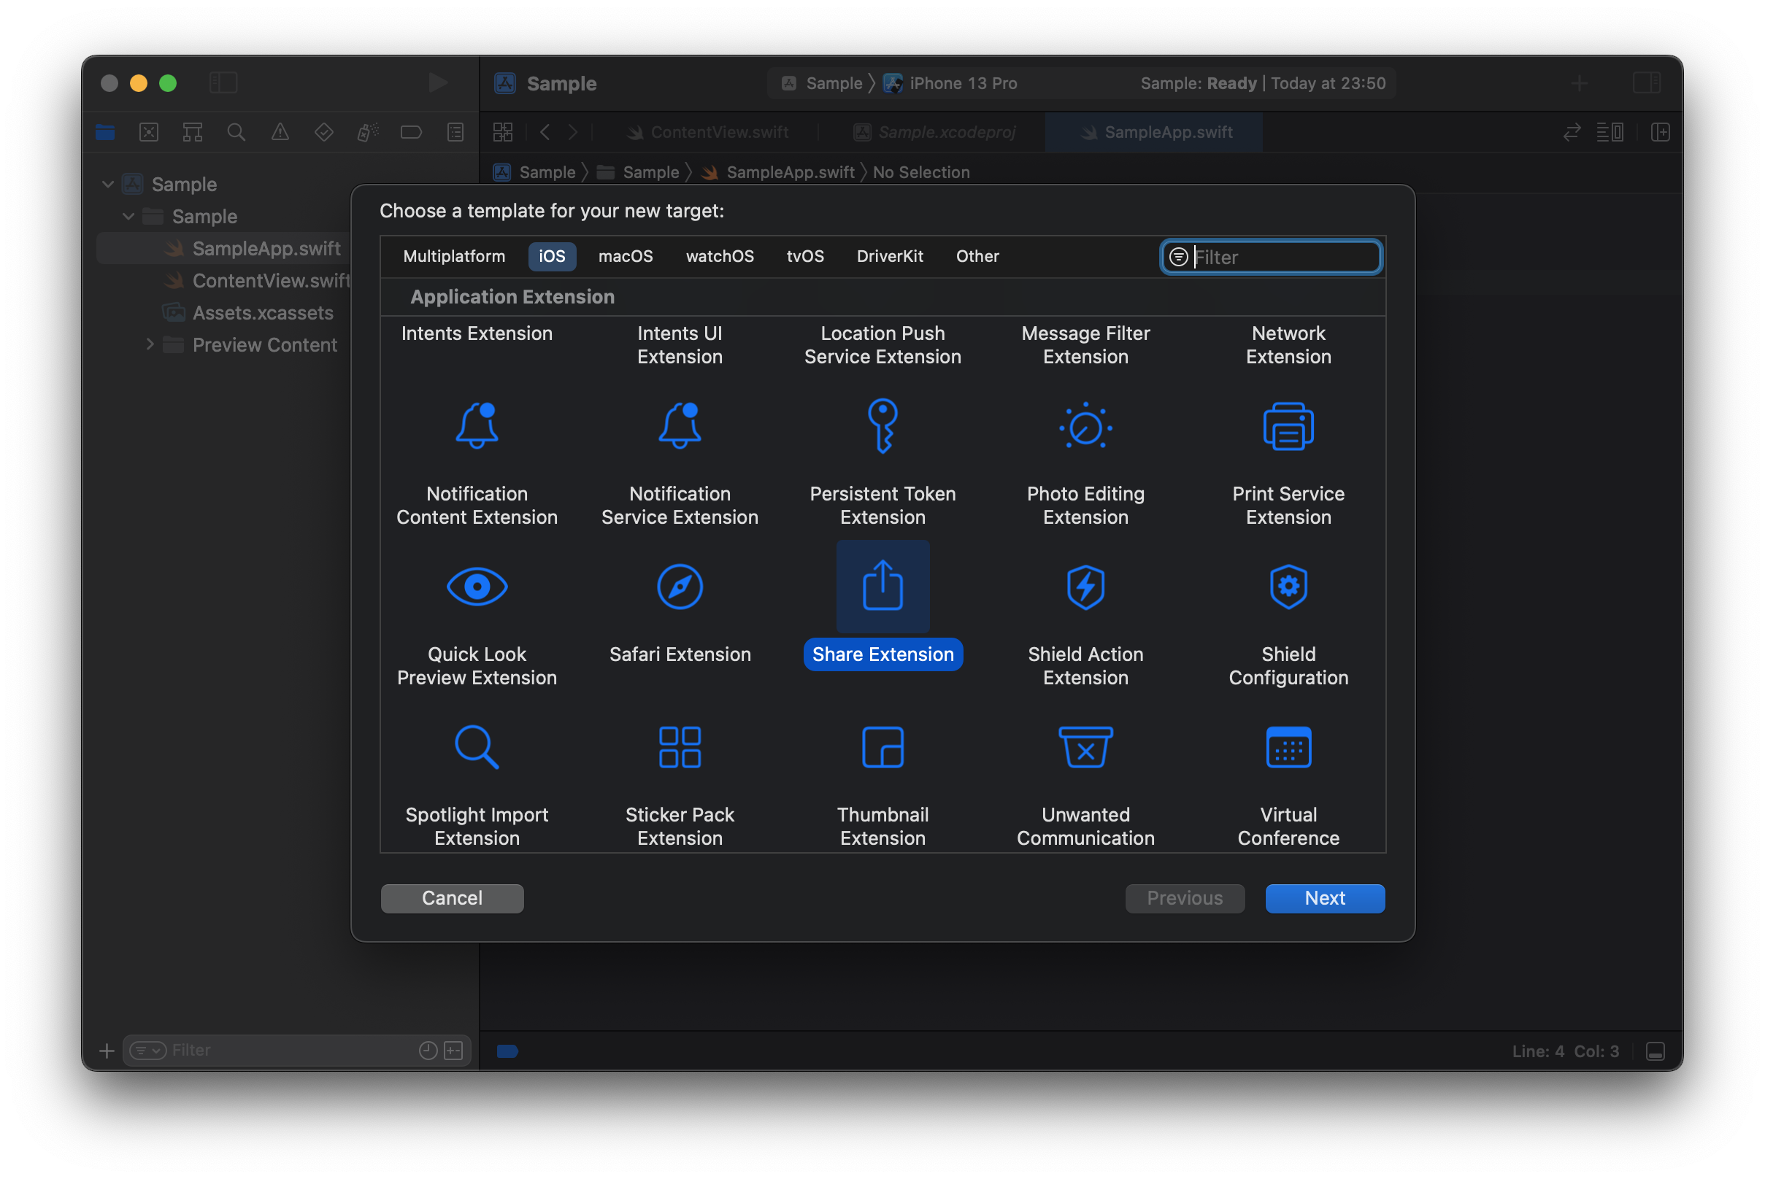This screenshot has width=1765, height=1179.
Task: Select the Print Service Extension printer icon
Action: click(1288, 426)
